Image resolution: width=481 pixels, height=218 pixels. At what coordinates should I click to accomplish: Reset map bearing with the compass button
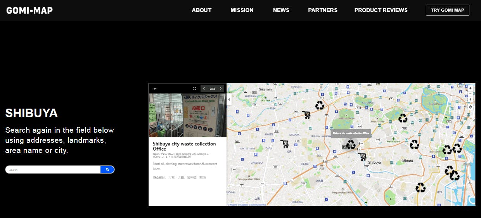pos(471,99)
